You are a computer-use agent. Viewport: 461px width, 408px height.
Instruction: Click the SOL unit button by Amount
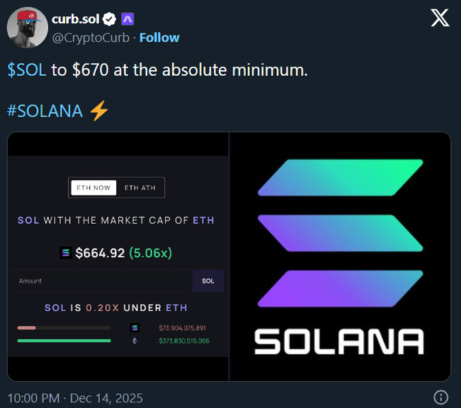[x=207, y=281]
